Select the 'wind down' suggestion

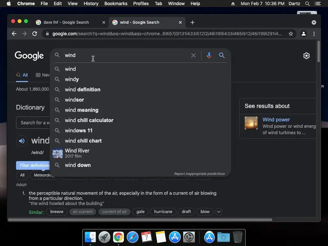coord(140,165)
